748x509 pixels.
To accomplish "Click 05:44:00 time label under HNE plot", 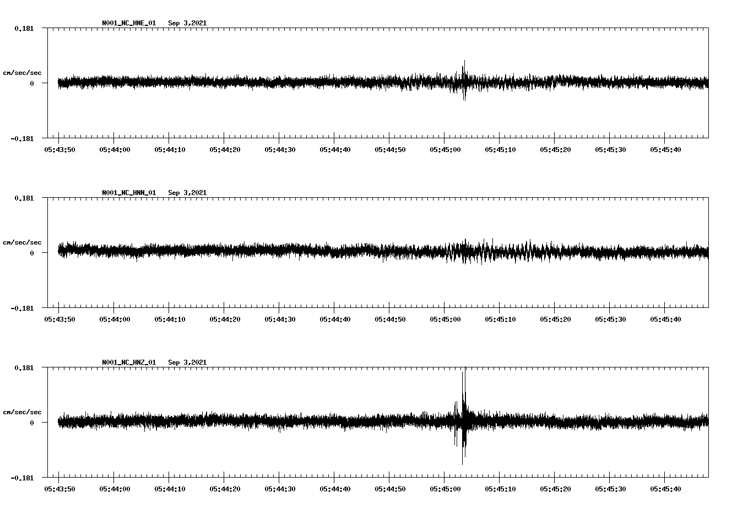I will pos(115,150).
